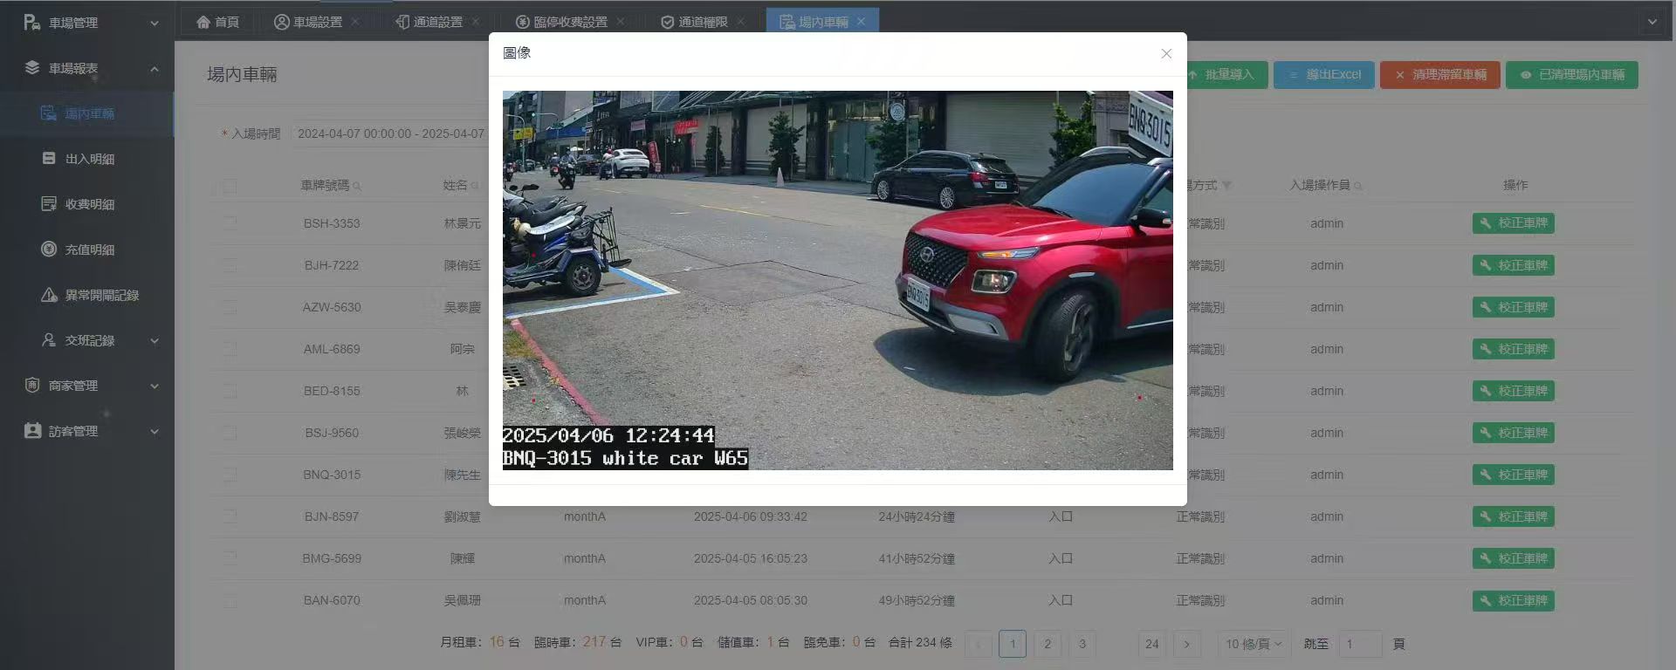Open 充值明細 in the sidebar
Viewport: 1676px width, 670px height.
87,250
